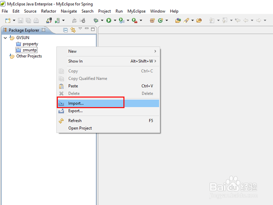The height and width of the screenshot is (205, 273).
Task: Open the Navigate menu
Action: [x=69, y=11]
